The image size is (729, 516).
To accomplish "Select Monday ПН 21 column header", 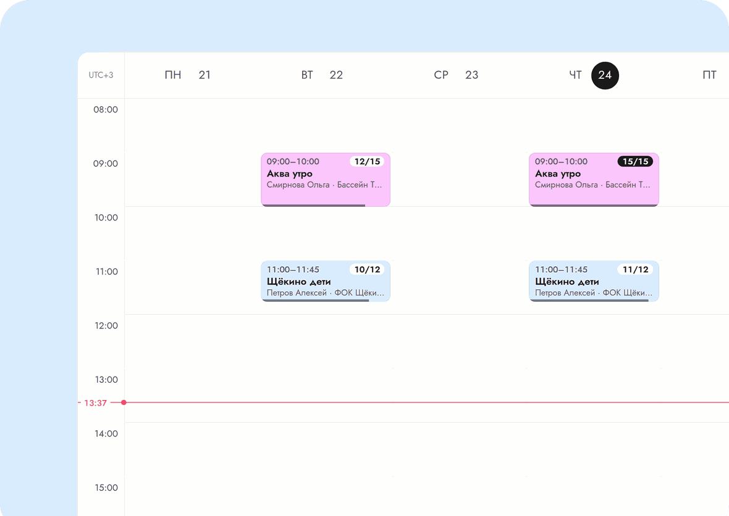I will click(x=187, y=75).
